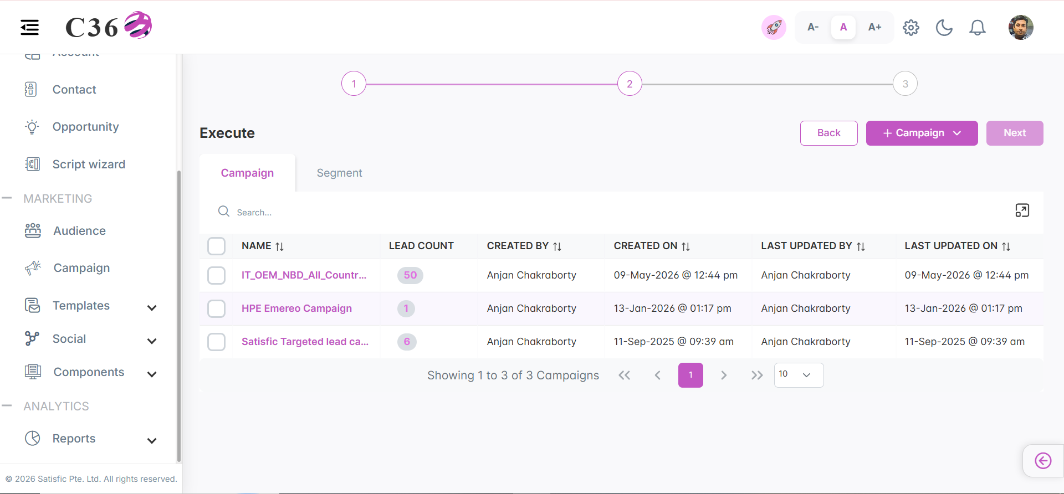This screenshot has width=1064, height=494.
Task: Check the IT_OEM_NBD_All_Countr... campaign row
Action: pos(216,275)
